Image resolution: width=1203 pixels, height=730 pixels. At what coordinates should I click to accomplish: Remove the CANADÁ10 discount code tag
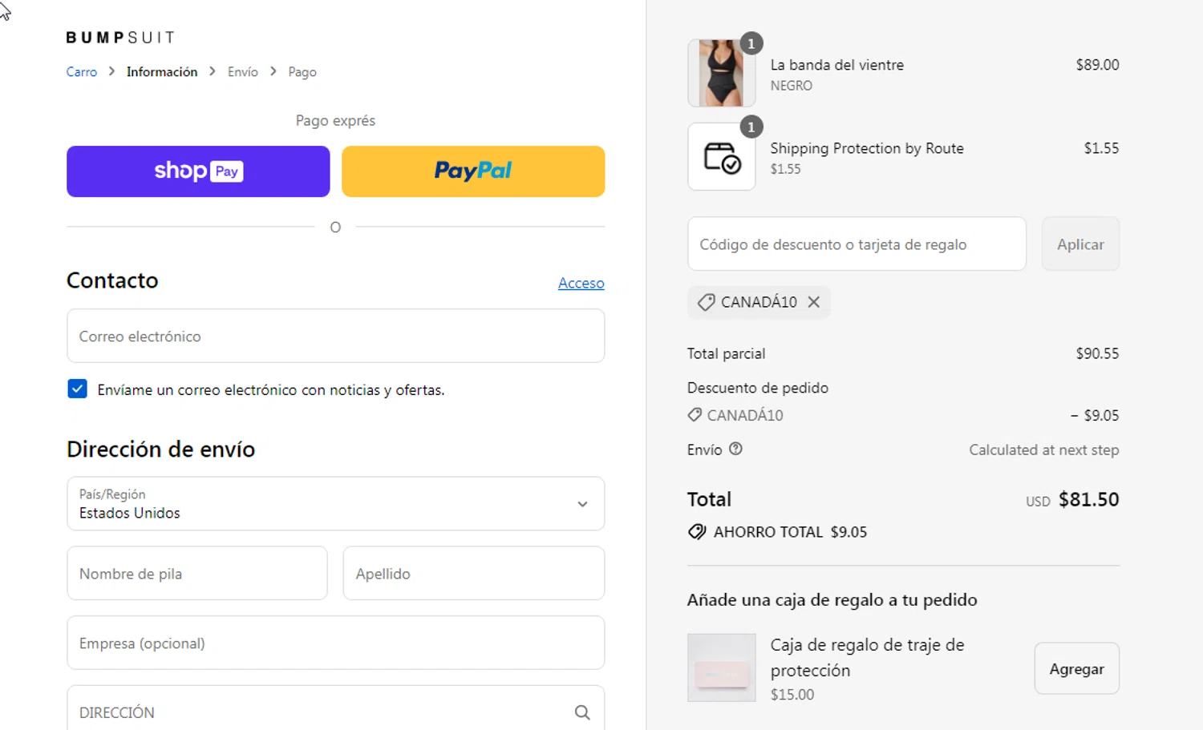pos(814,302)
